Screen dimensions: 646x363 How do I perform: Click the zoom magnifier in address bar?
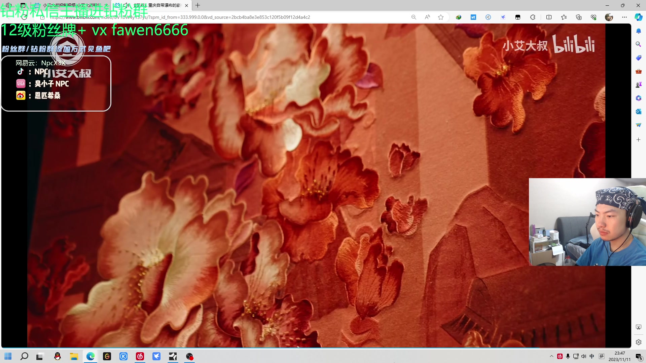coord(414,17)
